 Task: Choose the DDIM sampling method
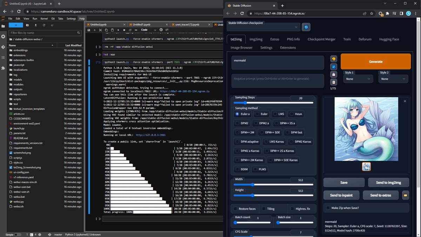242,169
